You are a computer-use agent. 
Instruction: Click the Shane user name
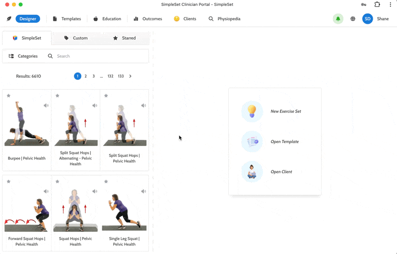383,19
